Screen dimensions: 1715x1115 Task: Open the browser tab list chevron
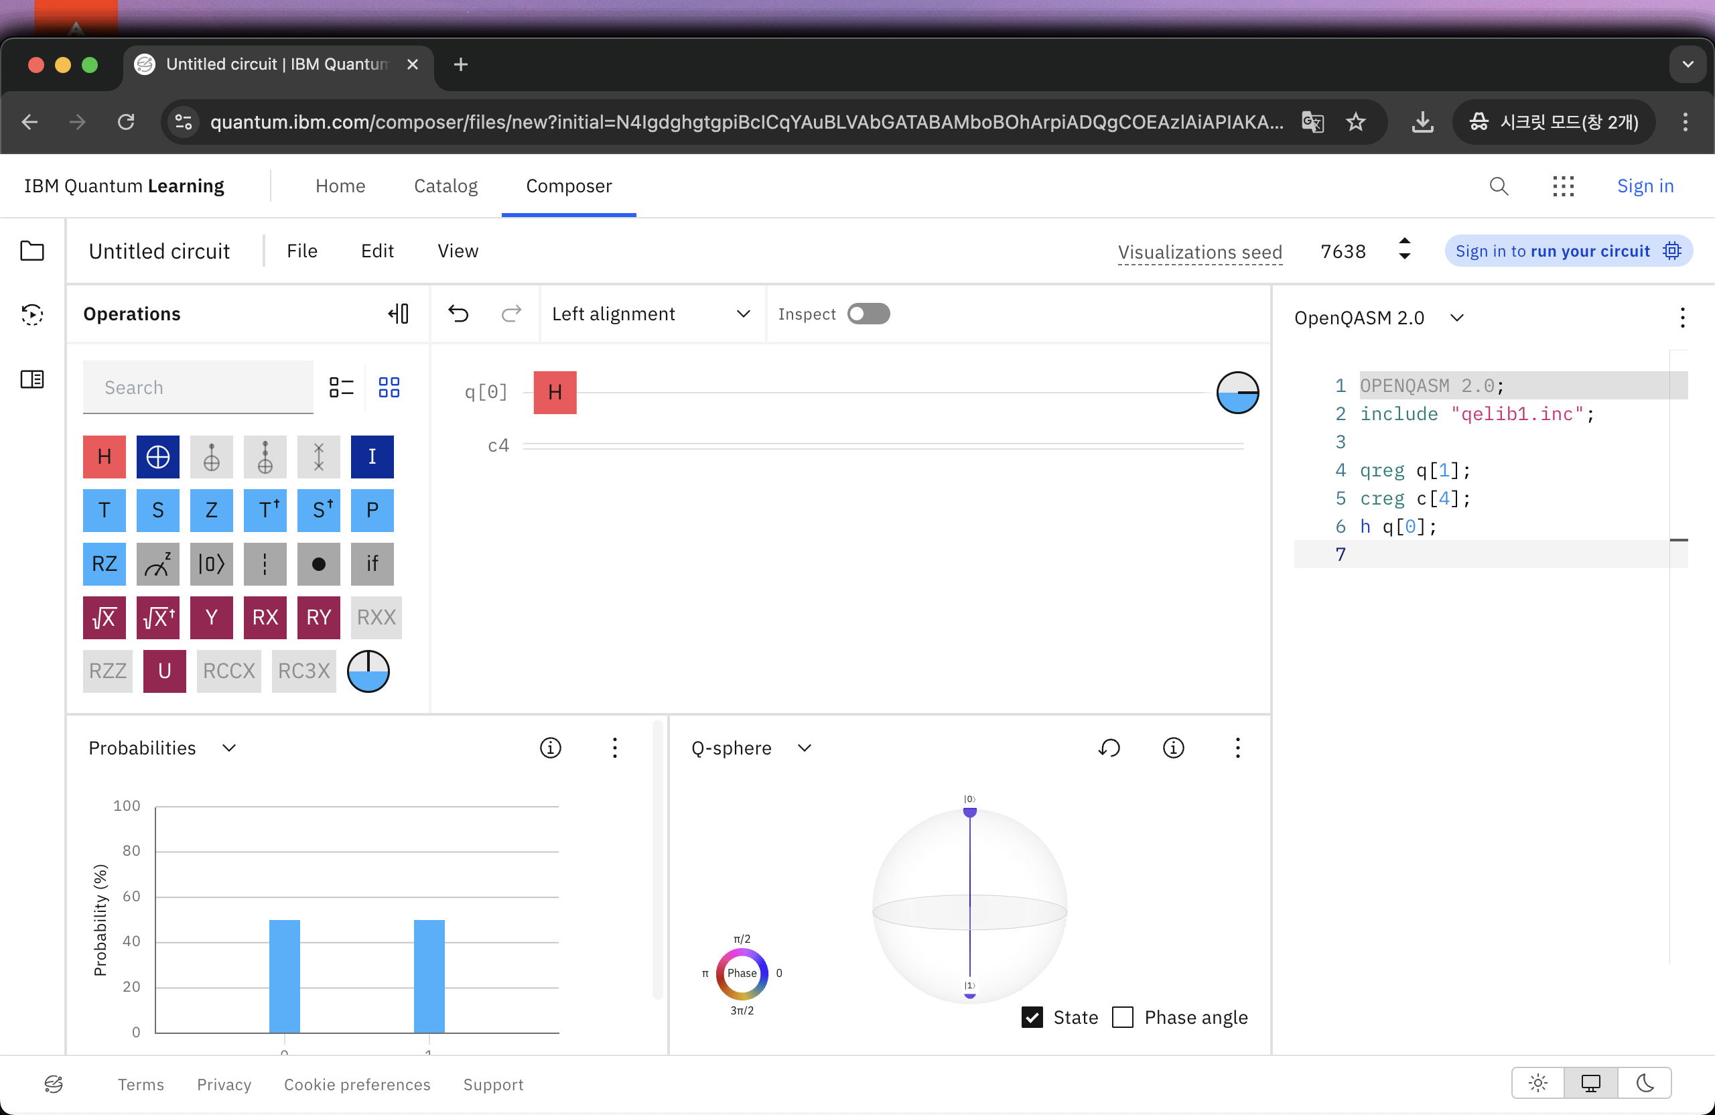tap(1688, 64)
